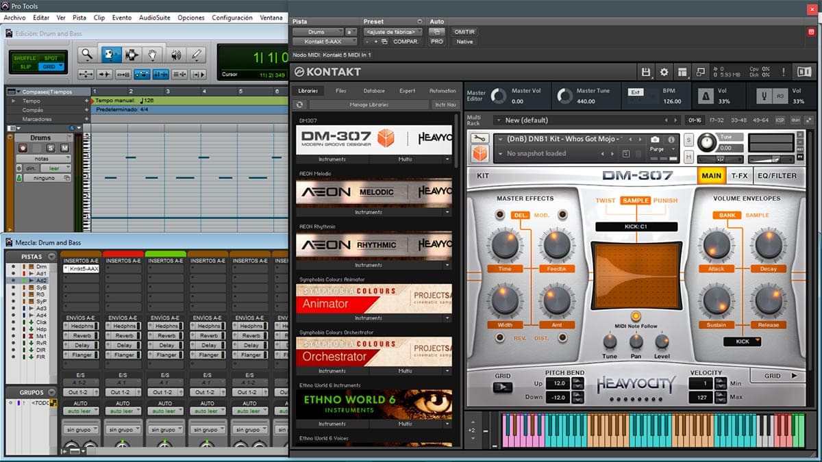The width and height of the screenshot is (822, 462).
Task: Toggle Kontakt instrument mute M button
Action: click(x=689, y=156)
